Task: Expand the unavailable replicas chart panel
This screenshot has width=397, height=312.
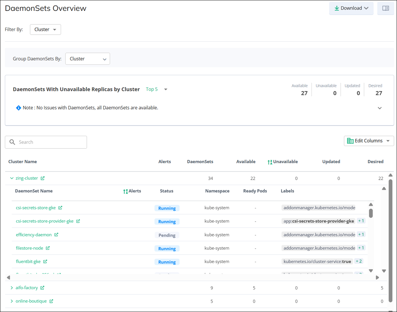Action: pos(379,108)
